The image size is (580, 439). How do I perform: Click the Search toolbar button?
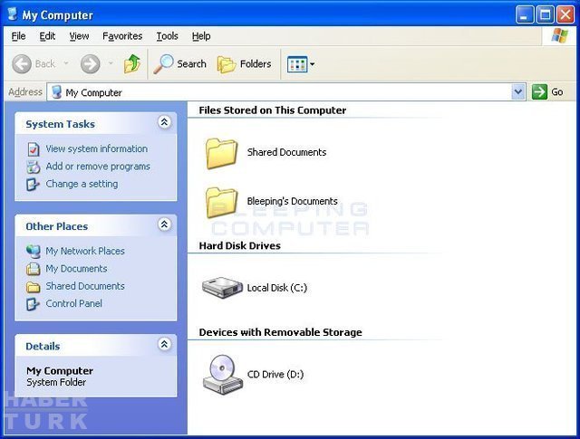tap(180, 63)
